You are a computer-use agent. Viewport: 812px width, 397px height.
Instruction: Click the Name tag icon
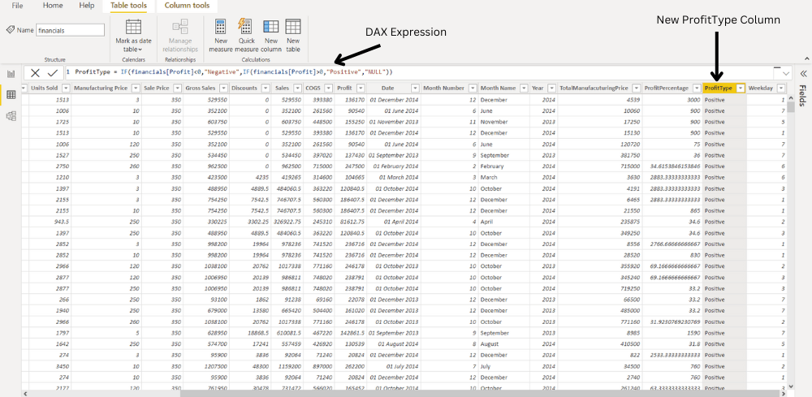point(11,30)
